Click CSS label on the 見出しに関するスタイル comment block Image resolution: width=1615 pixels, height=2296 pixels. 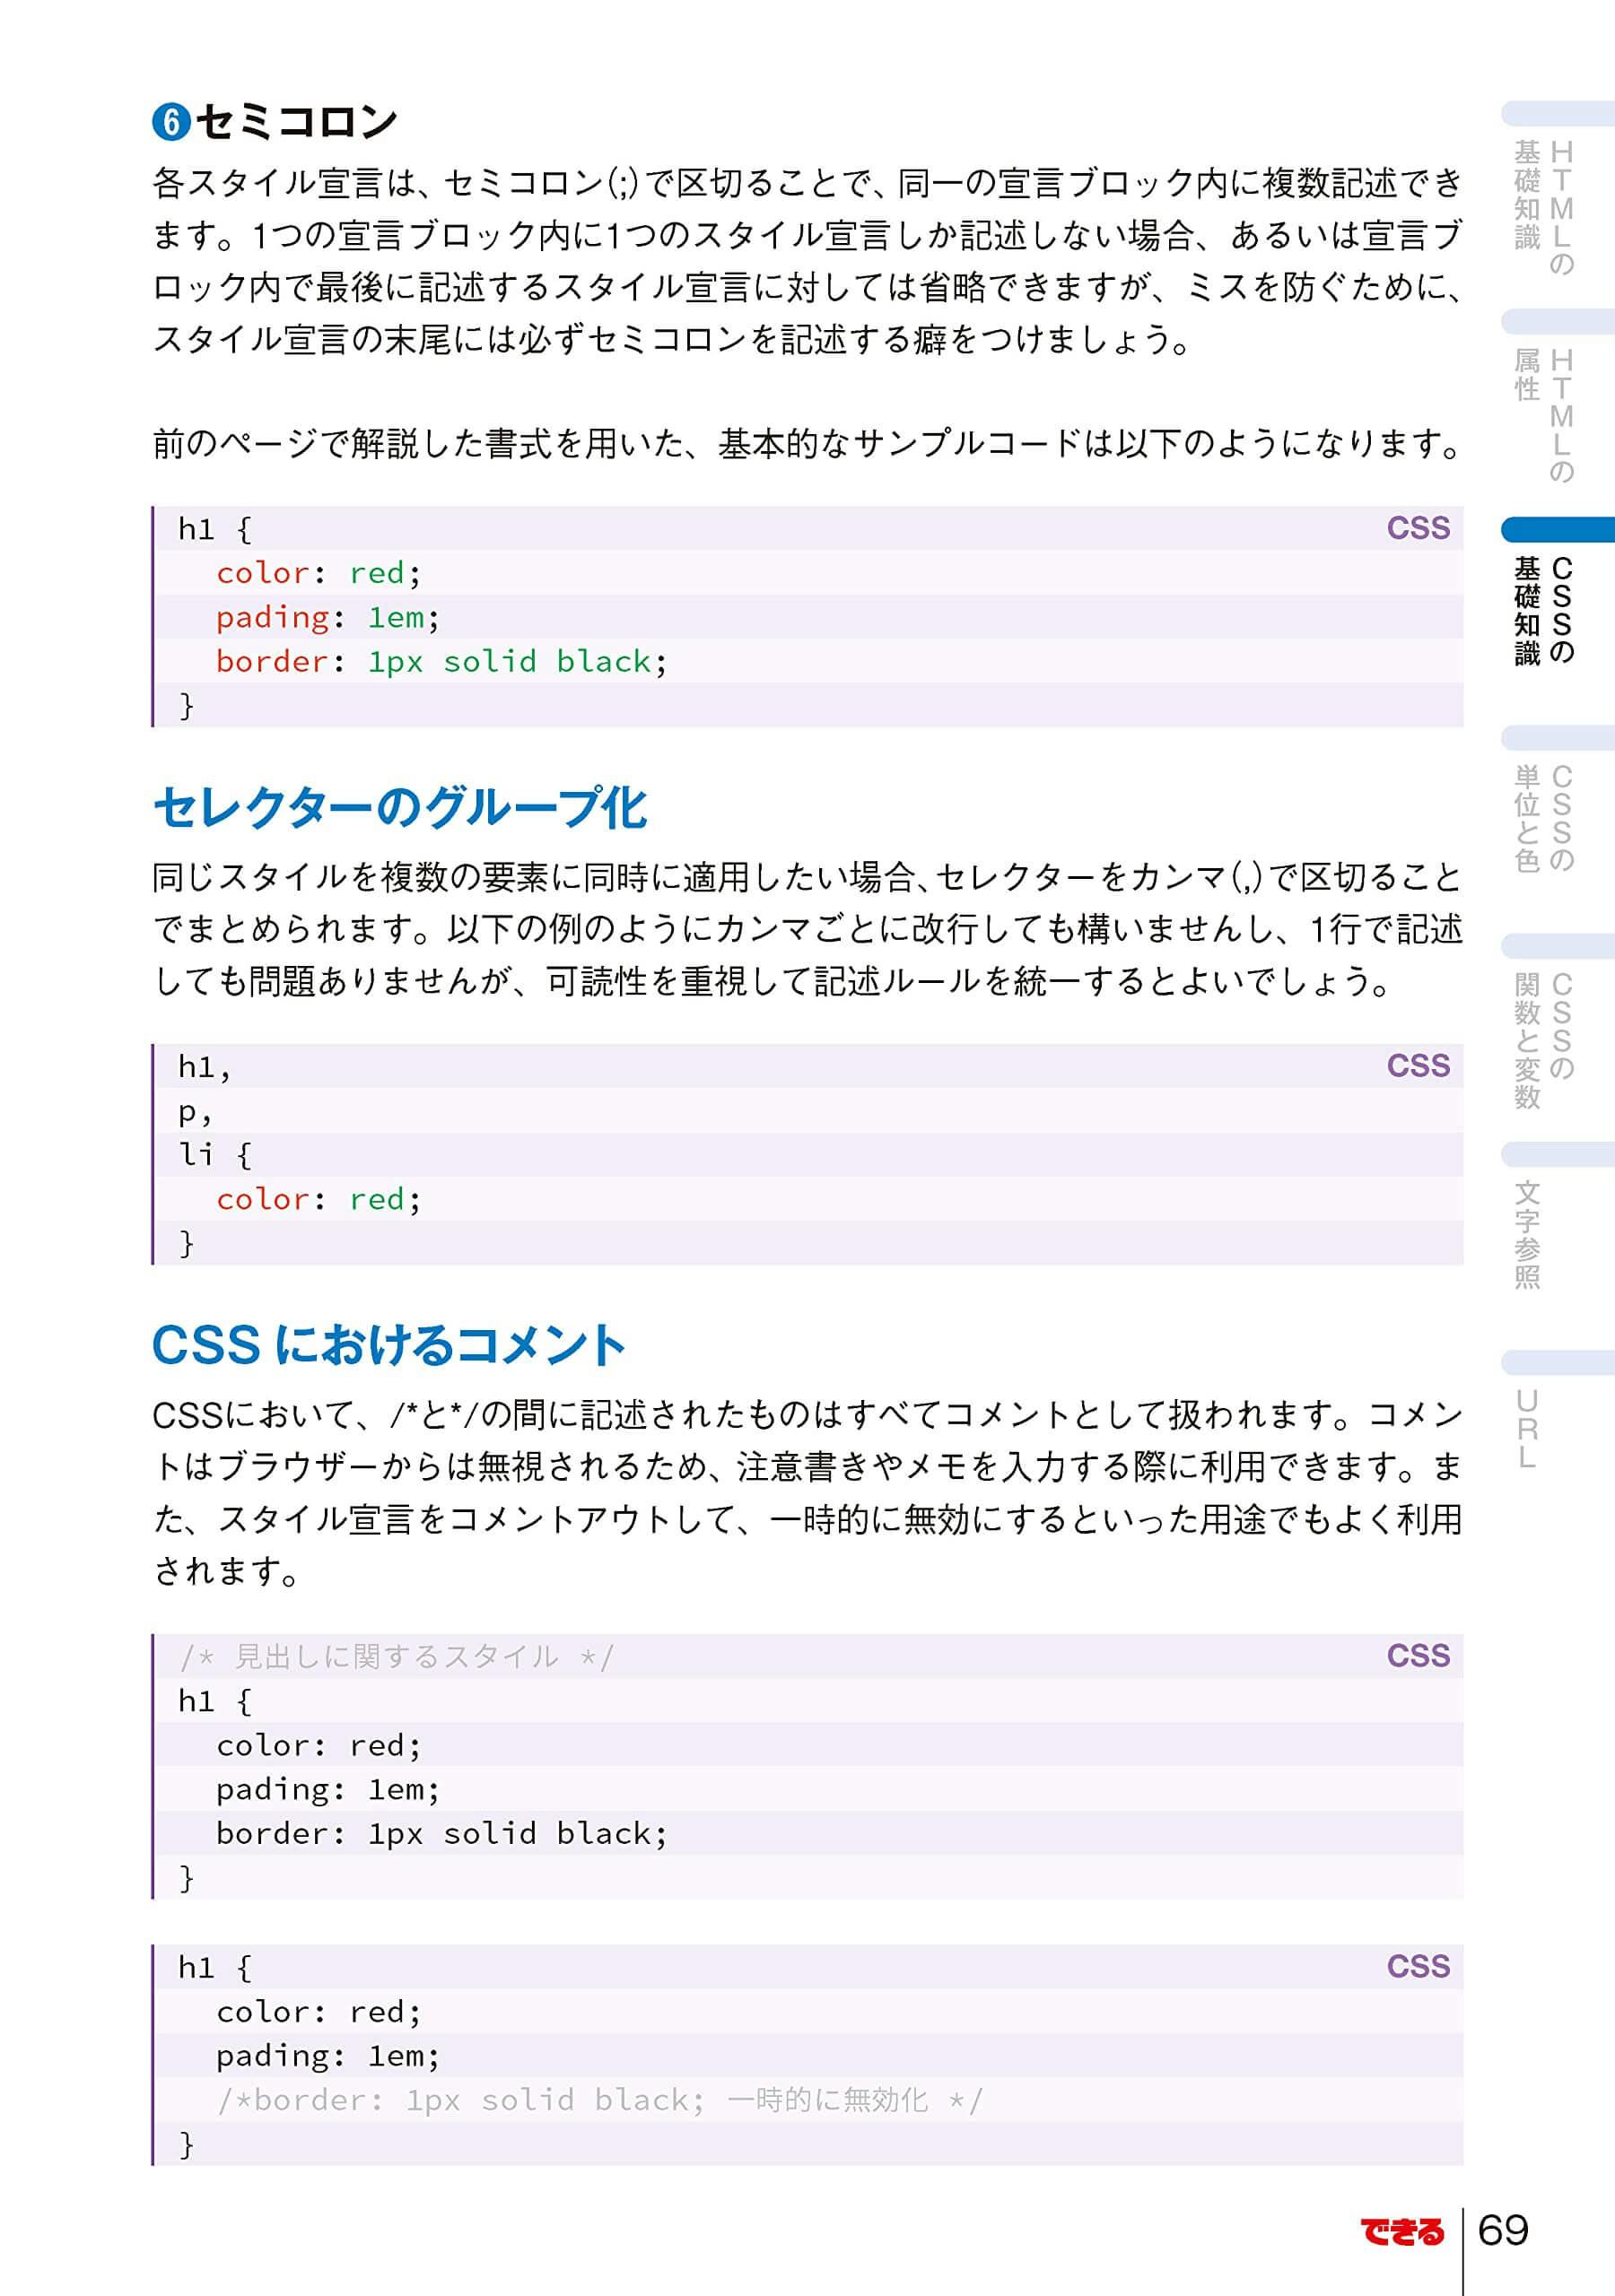[x=1417, y=1656]
